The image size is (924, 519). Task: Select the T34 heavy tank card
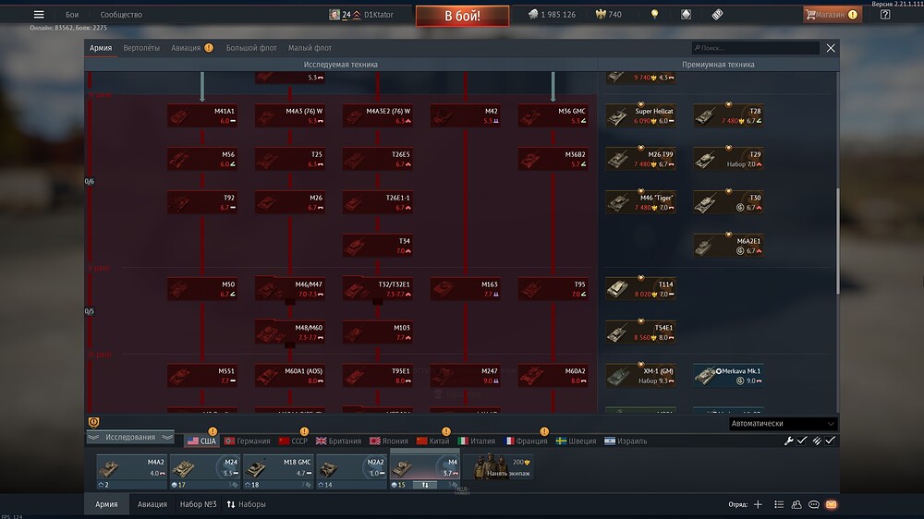pos(378,246)
